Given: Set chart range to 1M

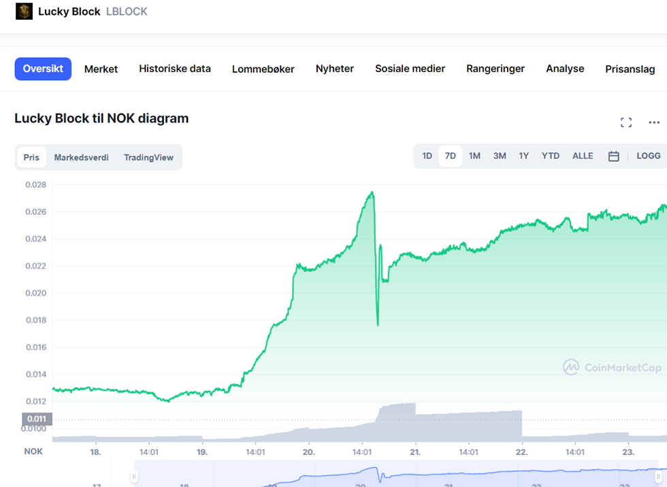Looking at the screenshot, I should pyautogui.click(x=475, y=156).
